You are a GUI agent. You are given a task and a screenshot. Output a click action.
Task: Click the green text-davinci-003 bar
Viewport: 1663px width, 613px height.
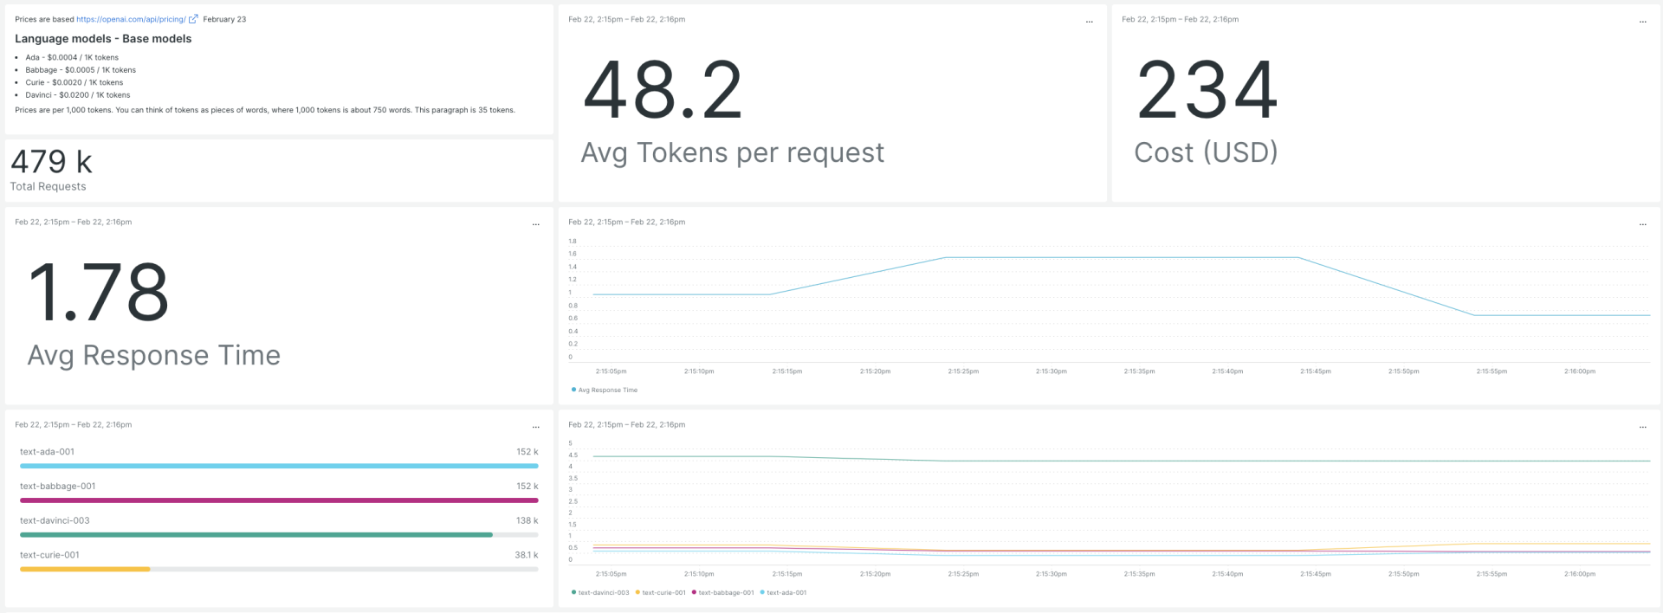click(x=256, y=535)
